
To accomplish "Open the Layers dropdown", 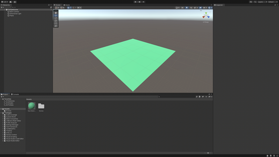I will point(262,2).
